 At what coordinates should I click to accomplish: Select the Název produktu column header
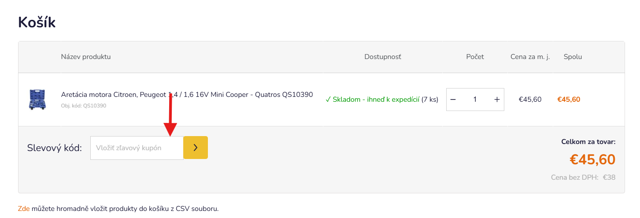pos(86,57)
